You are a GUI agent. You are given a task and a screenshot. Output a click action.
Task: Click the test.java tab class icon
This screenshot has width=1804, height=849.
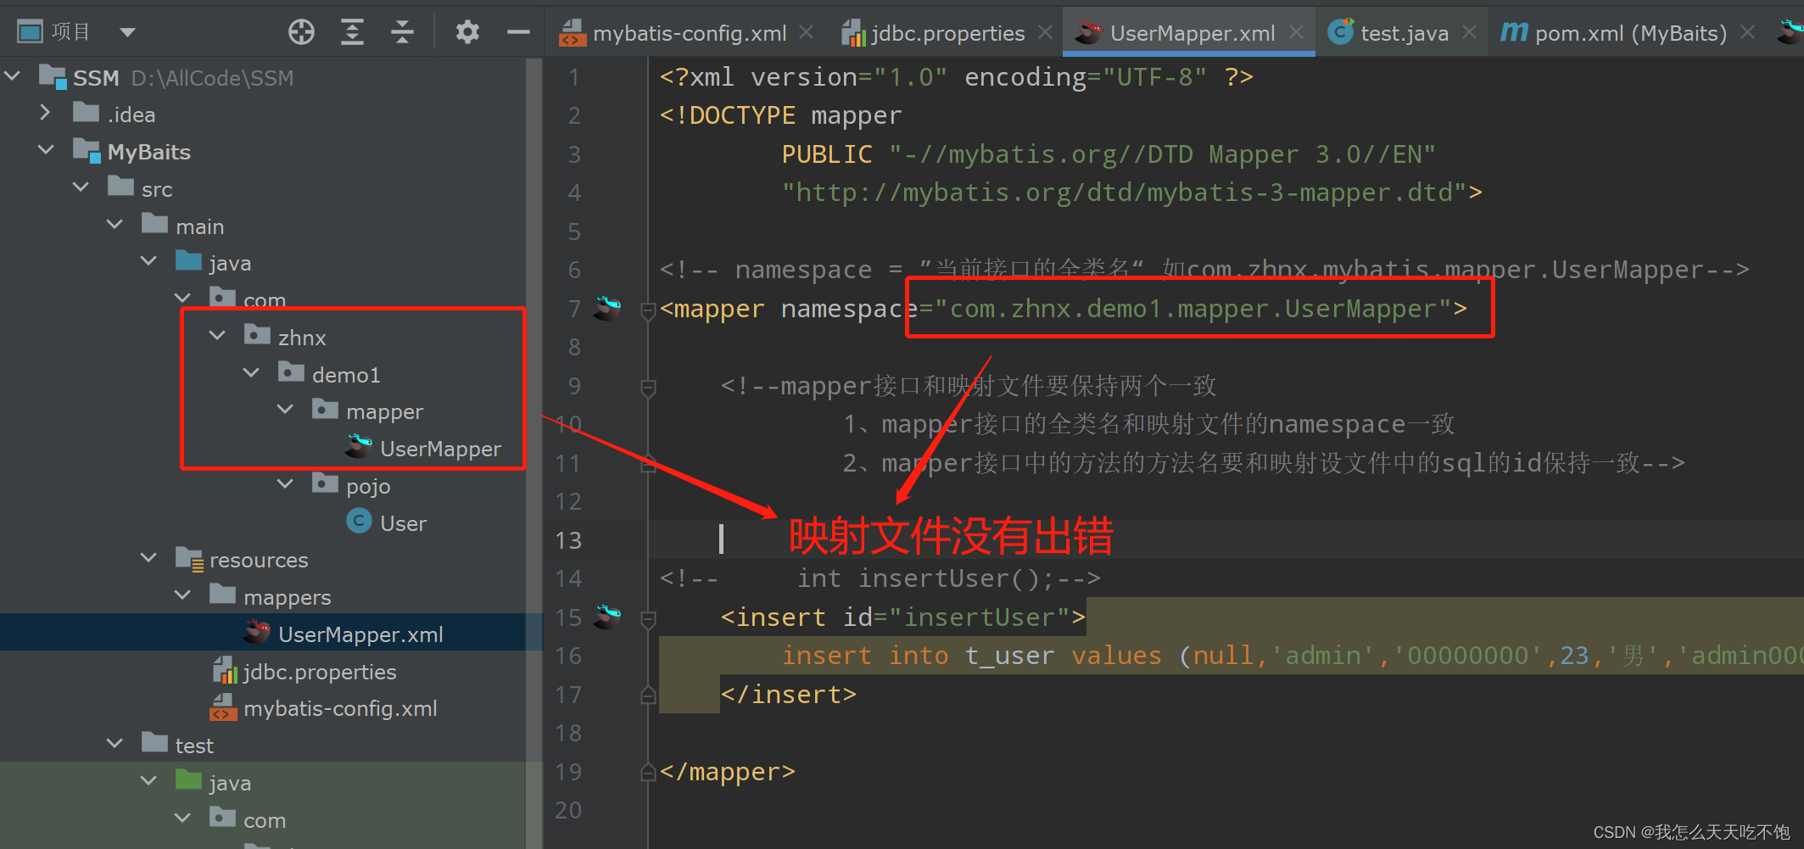(x=1340, y=32)
